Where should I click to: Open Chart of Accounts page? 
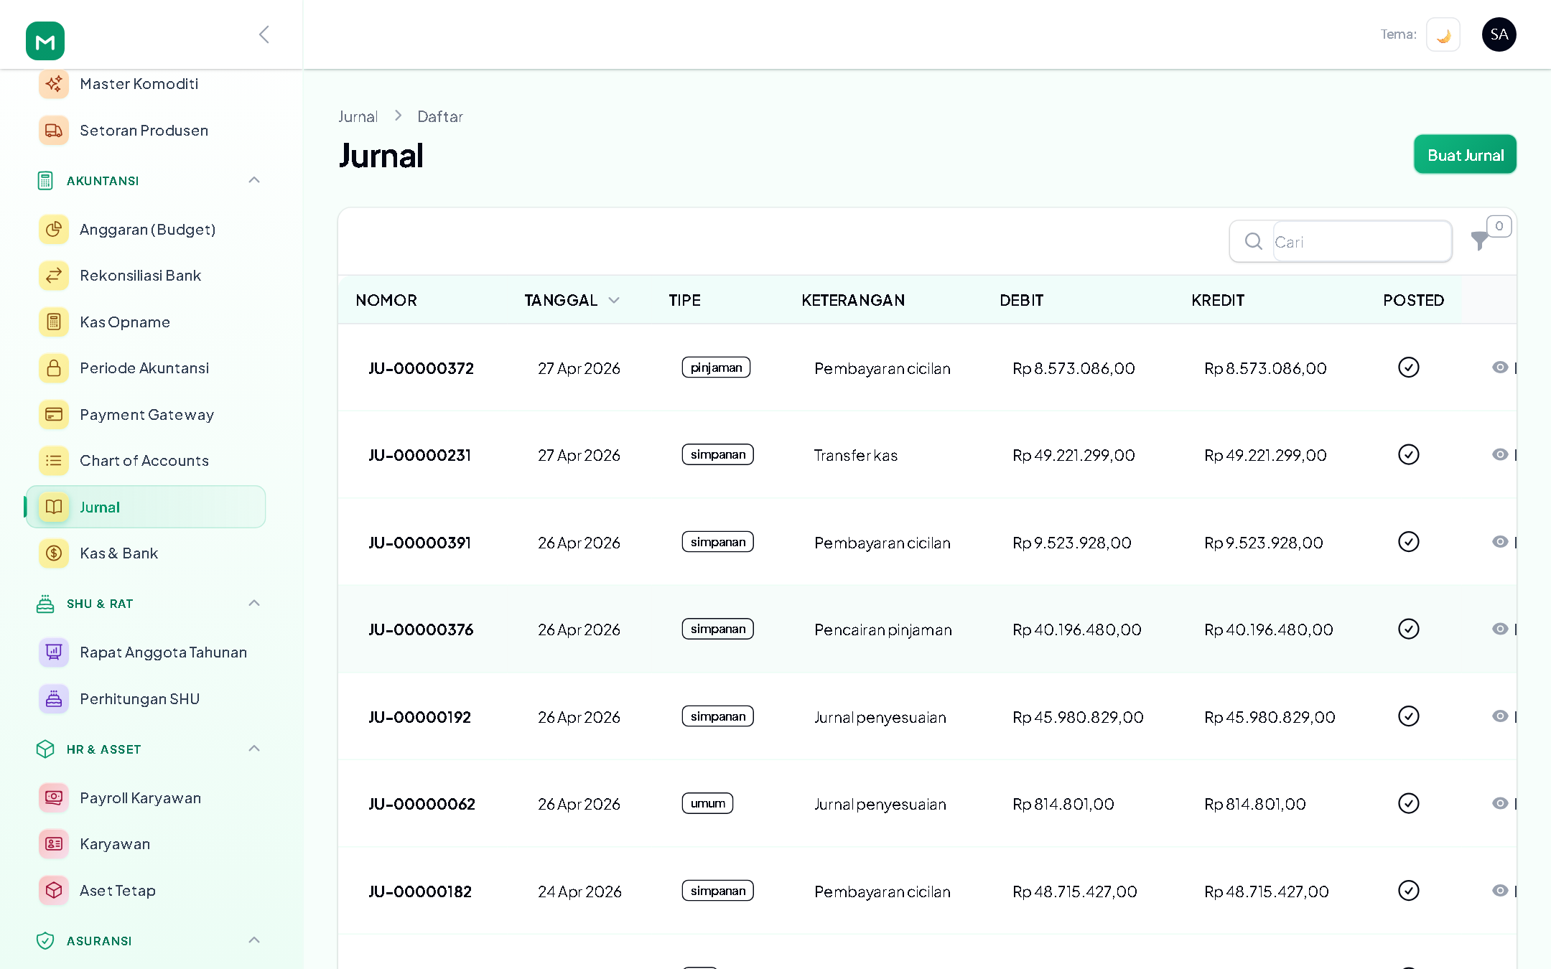[146, 461]
